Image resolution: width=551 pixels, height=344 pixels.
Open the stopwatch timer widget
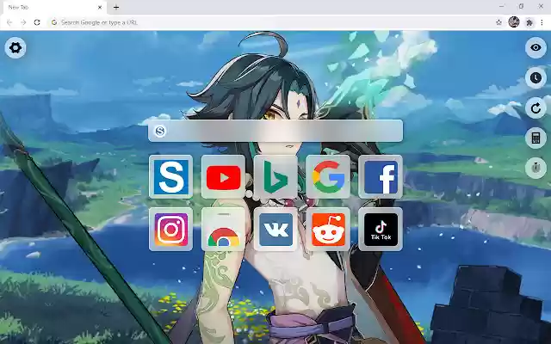tap(536, 168)
